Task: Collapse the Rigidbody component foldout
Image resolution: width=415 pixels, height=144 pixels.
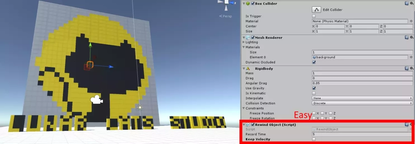Action: pos(244,69)
